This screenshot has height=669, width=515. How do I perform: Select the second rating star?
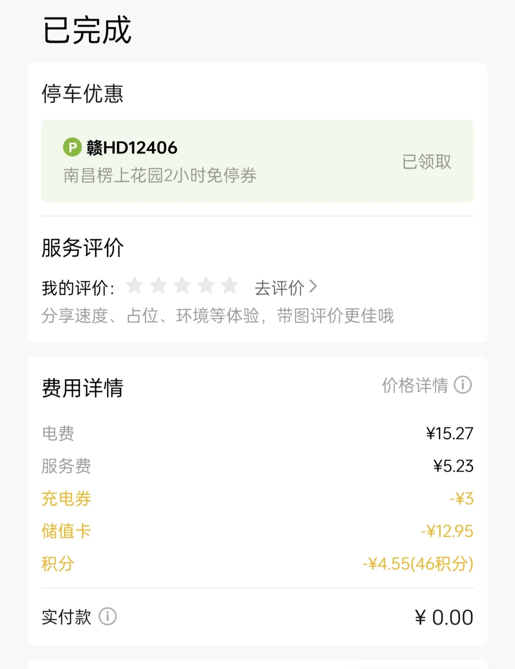tap(158, 285)
